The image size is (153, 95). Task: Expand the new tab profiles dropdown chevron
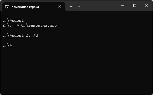click(x=79, y=7)
